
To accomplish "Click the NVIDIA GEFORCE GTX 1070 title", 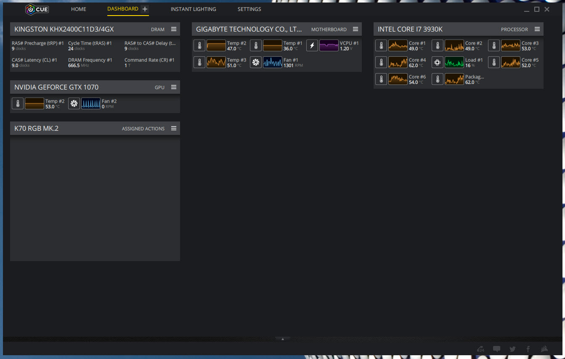I will (56, 87).
